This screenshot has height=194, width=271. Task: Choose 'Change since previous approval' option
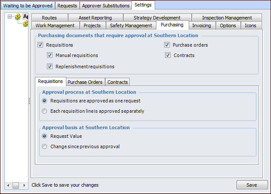click(45, 146)
